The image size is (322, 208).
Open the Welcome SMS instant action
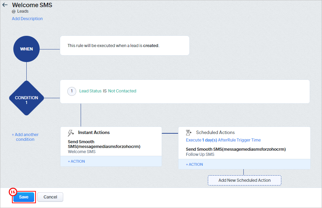point(104,147)
